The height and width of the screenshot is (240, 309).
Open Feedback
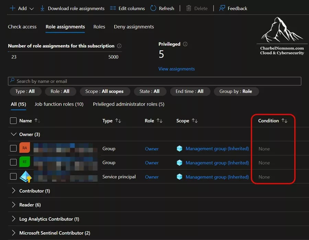pos(237,9)
